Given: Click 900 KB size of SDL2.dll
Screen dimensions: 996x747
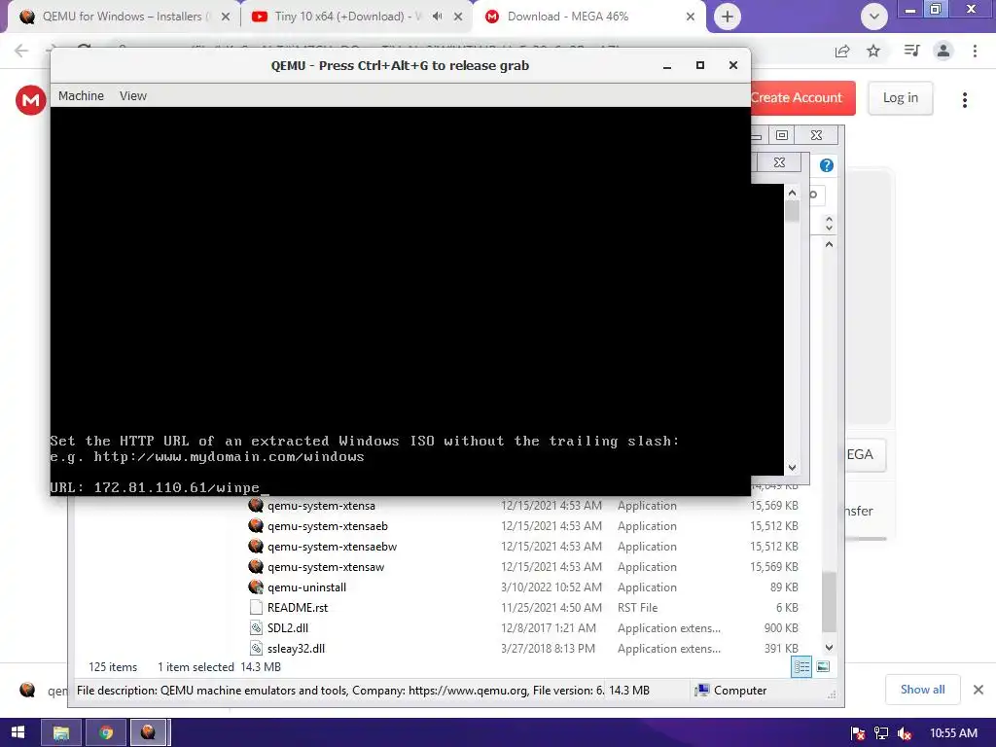Looking at the screenshot, I should (x=781, y=627).
